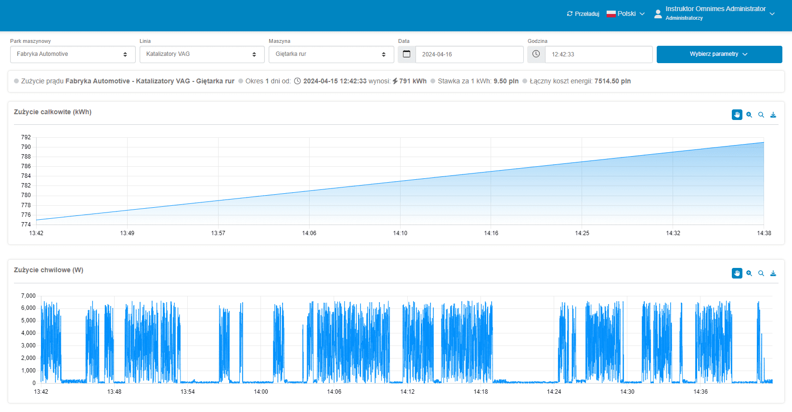792x412 pixels.
Task: Click magnifier reset zoom on Zużycie całkowite chart
Action: click(761, 115)
